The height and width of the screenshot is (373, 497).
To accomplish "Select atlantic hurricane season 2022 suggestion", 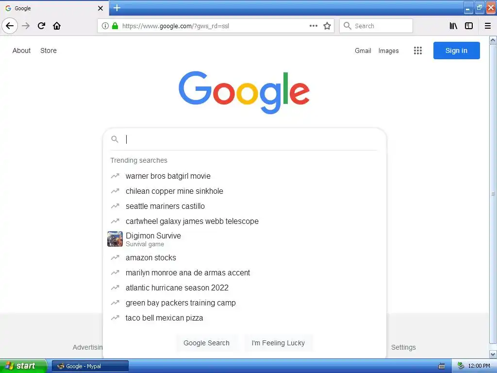I will tap(245, 288).
